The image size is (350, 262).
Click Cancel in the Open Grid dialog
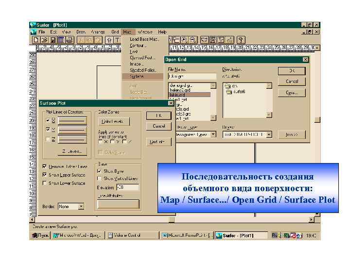[292, 82]
